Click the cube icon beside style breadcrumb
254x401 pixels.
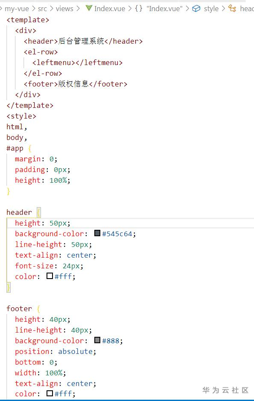coord(196,9)
